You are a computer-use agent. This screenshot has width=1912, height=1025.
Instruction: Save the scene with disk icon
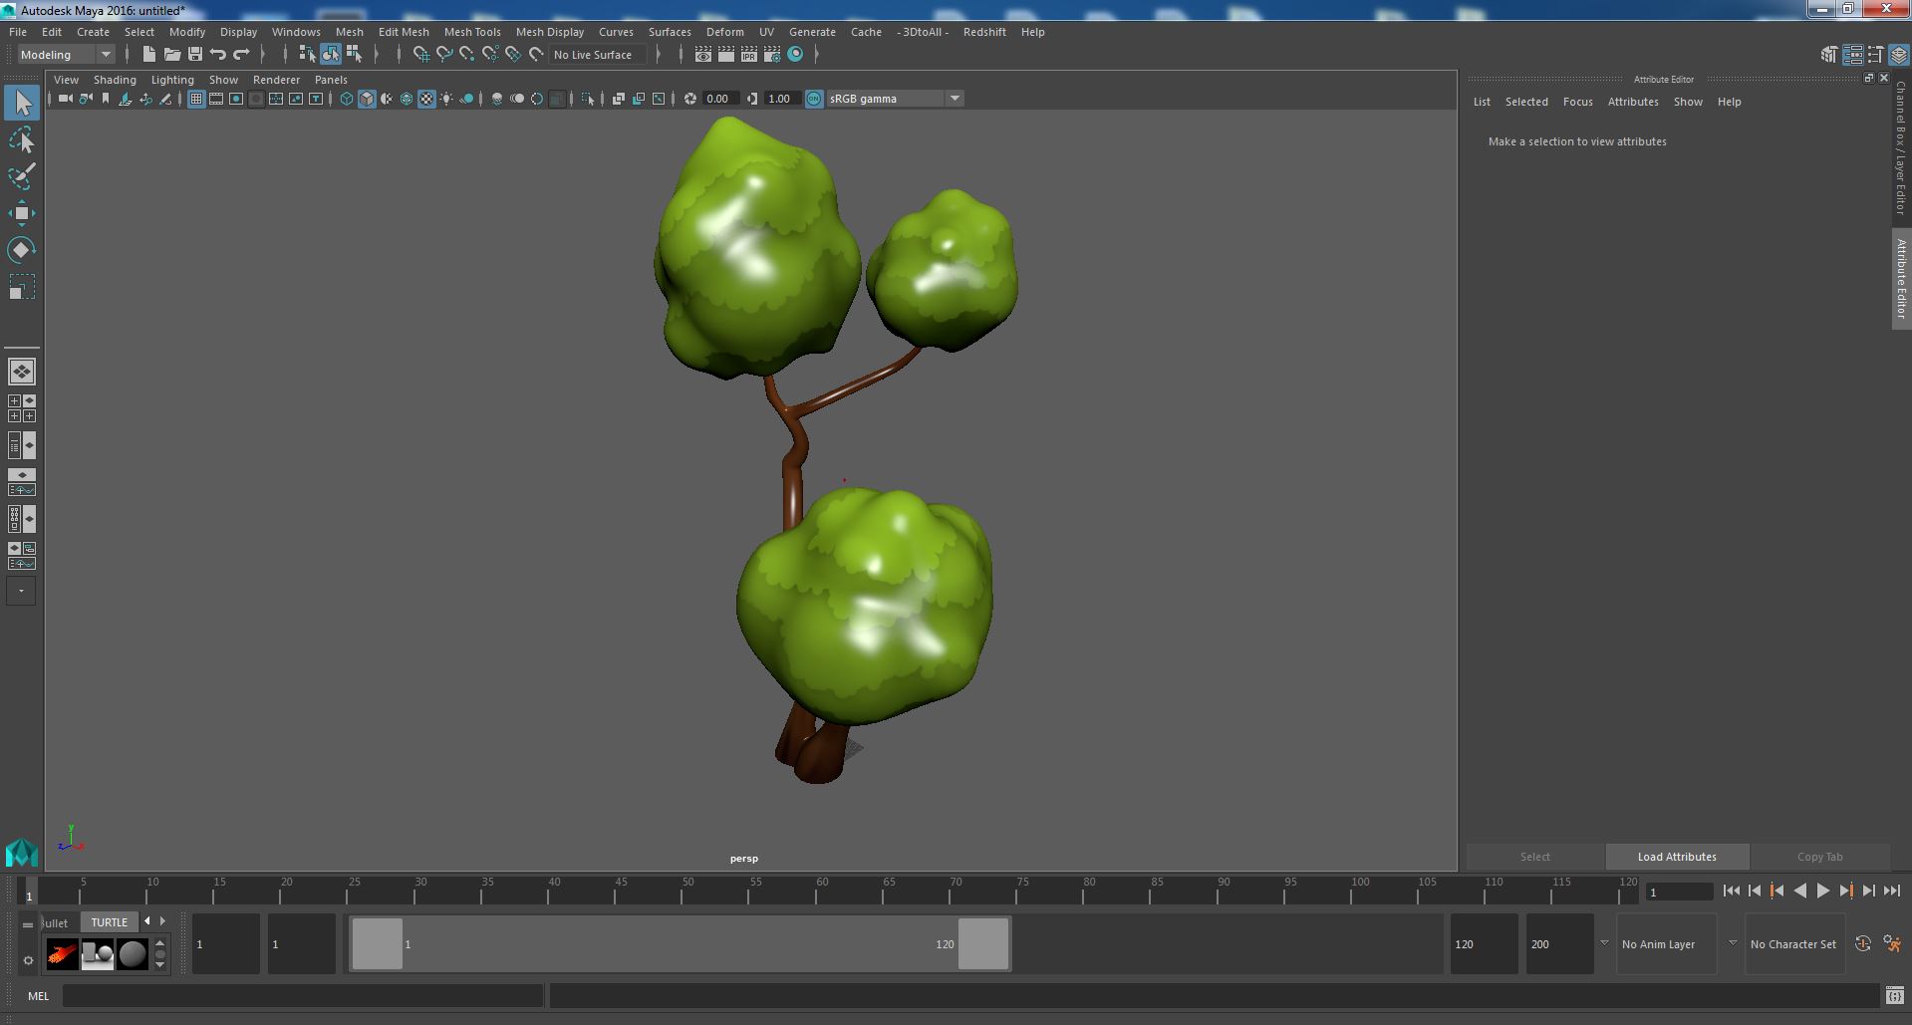[x=195, y=55]
